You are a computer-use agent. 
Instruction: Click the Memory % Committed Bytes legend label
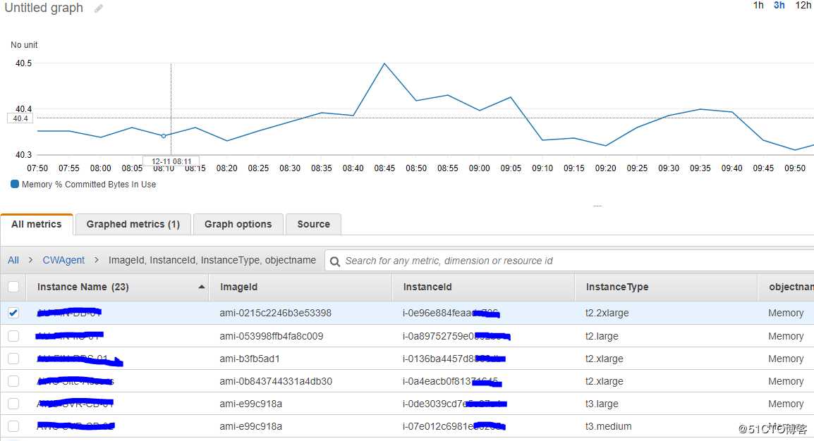89,185
